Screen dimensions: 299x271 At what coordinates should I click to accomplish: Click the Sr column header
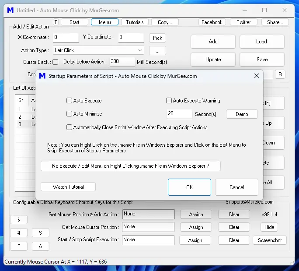(x=21, y=100)
